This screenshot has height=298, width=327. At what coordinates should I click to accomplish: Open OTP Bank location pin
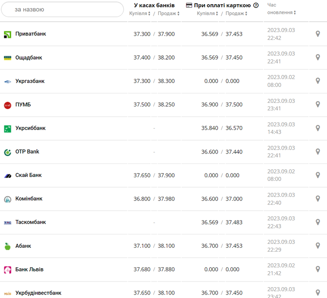tap(317, 152)
